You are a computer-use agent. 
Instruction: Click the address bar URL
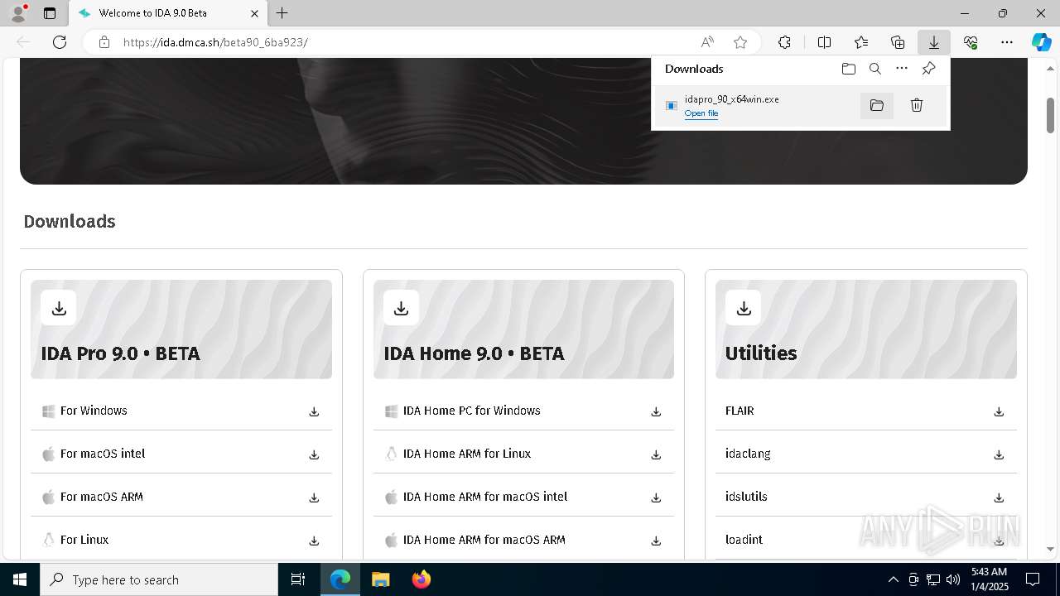point(215,42)
